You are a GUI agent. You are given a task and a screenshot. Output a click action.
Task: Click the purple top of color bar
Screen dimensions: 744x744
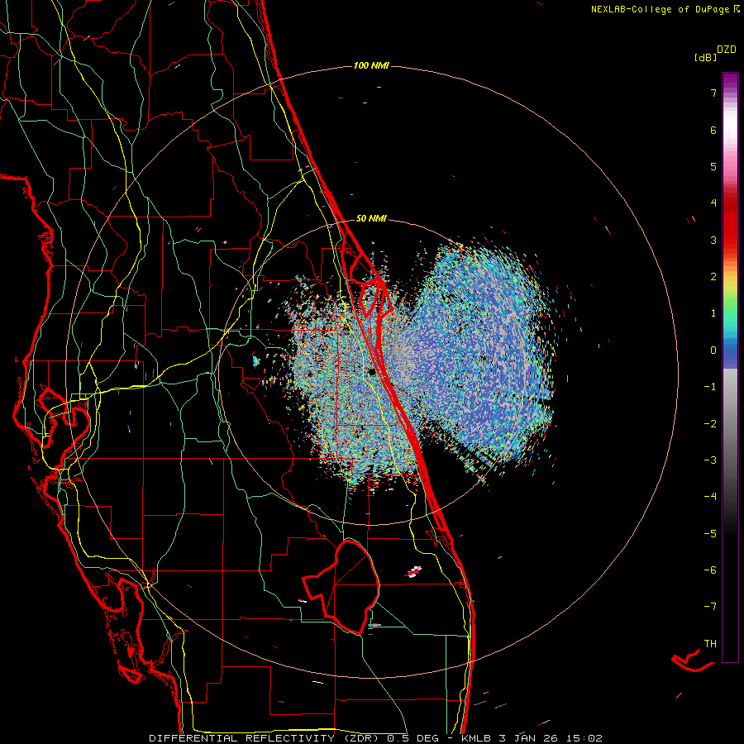pos(730,79)
